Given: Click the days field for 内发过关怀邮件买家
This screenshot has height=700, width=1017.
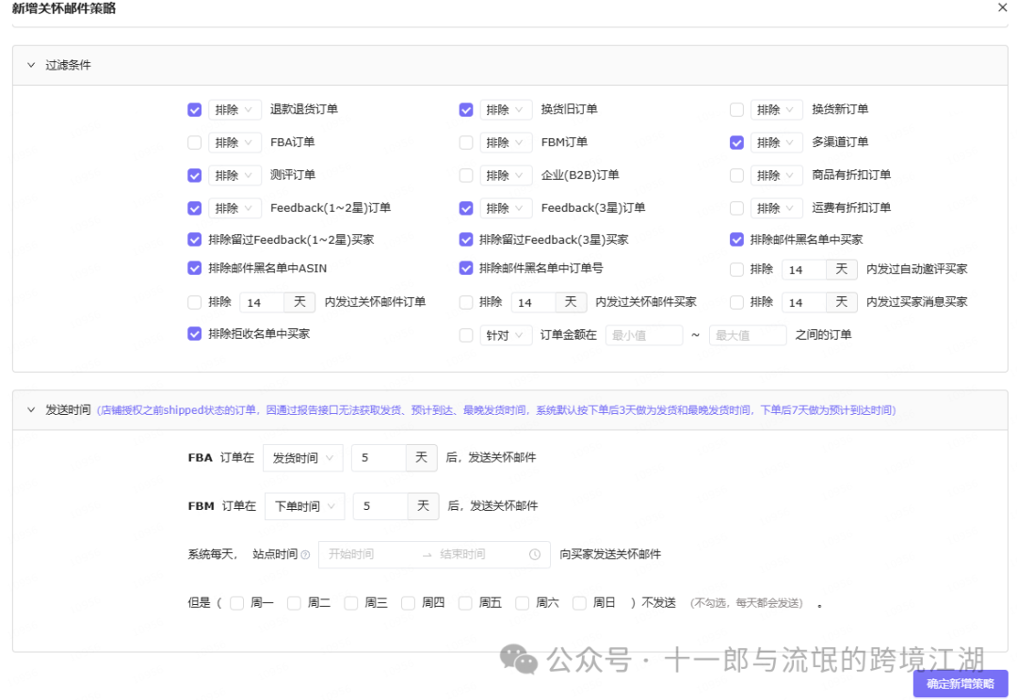Looking at the screenshot, I should [533, 302].
